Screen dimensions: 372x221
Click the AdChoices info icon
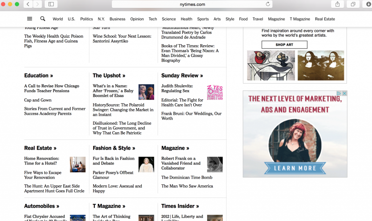(339, 93)
